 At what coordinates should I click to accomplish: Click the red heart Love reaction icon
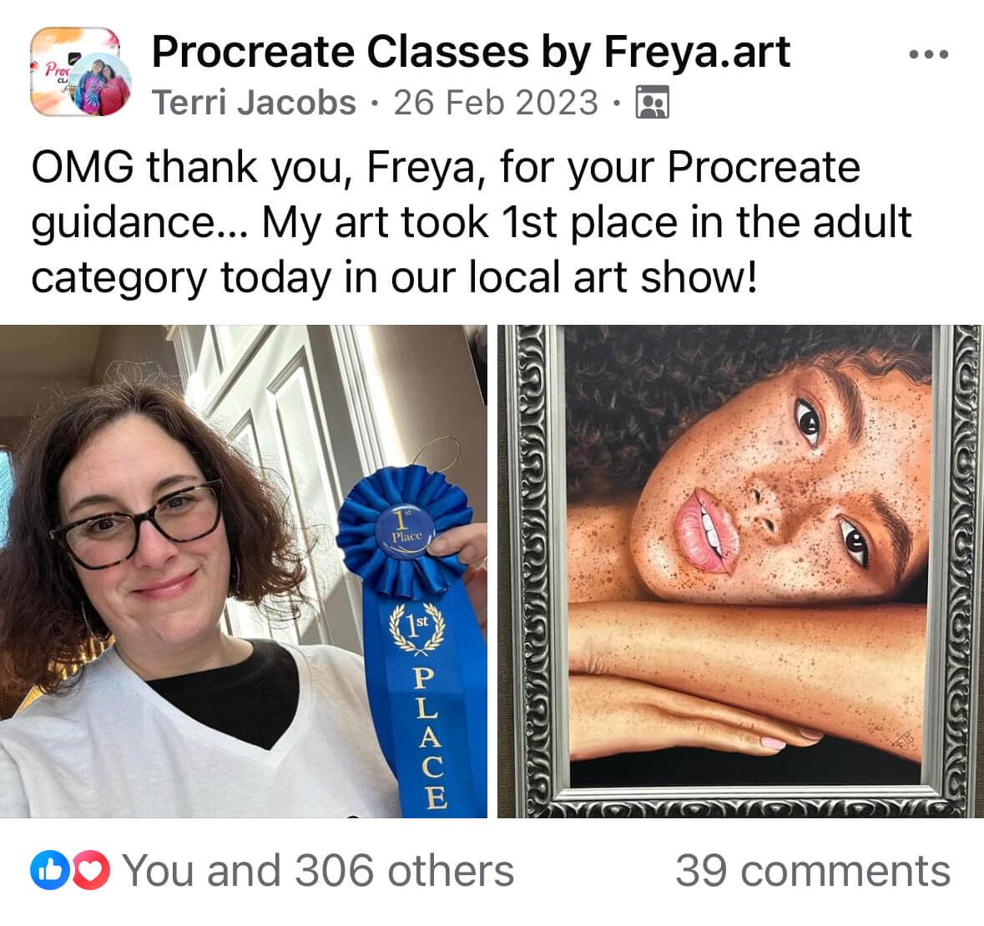click(x=91, y=870)
